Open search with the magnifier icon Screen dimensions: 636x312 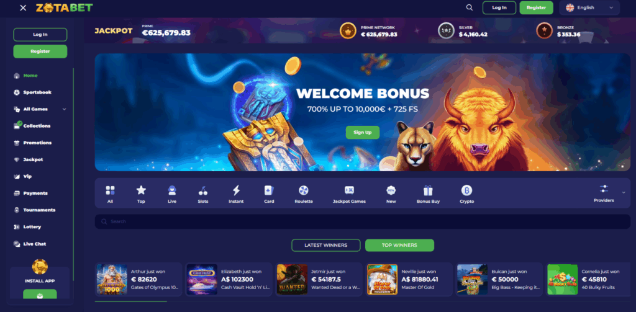pos(470,7)
